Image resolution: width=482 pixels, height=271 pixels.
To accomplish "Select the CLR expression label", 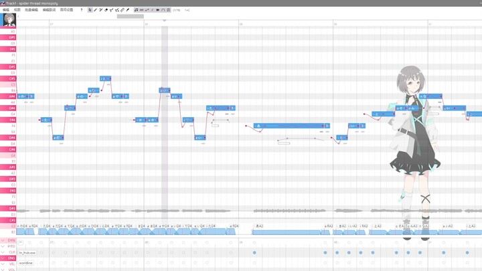I will click(12, 252).
